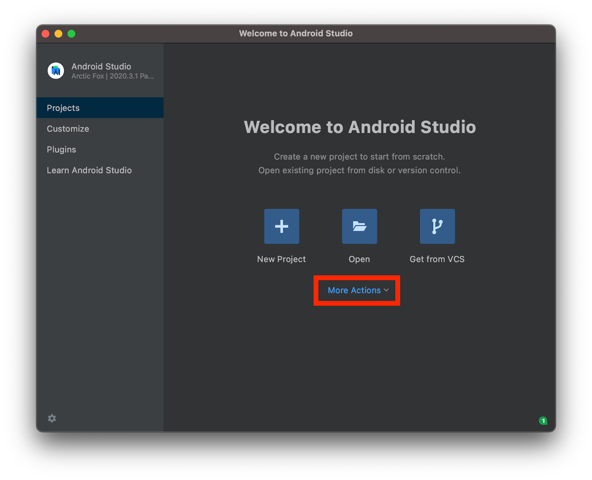Click the Get from VCS label

[x=437, y=259]
